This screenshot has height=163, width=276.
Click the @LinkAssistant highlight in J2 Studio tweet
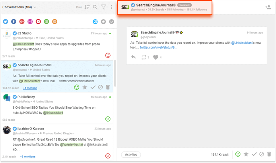23,44
